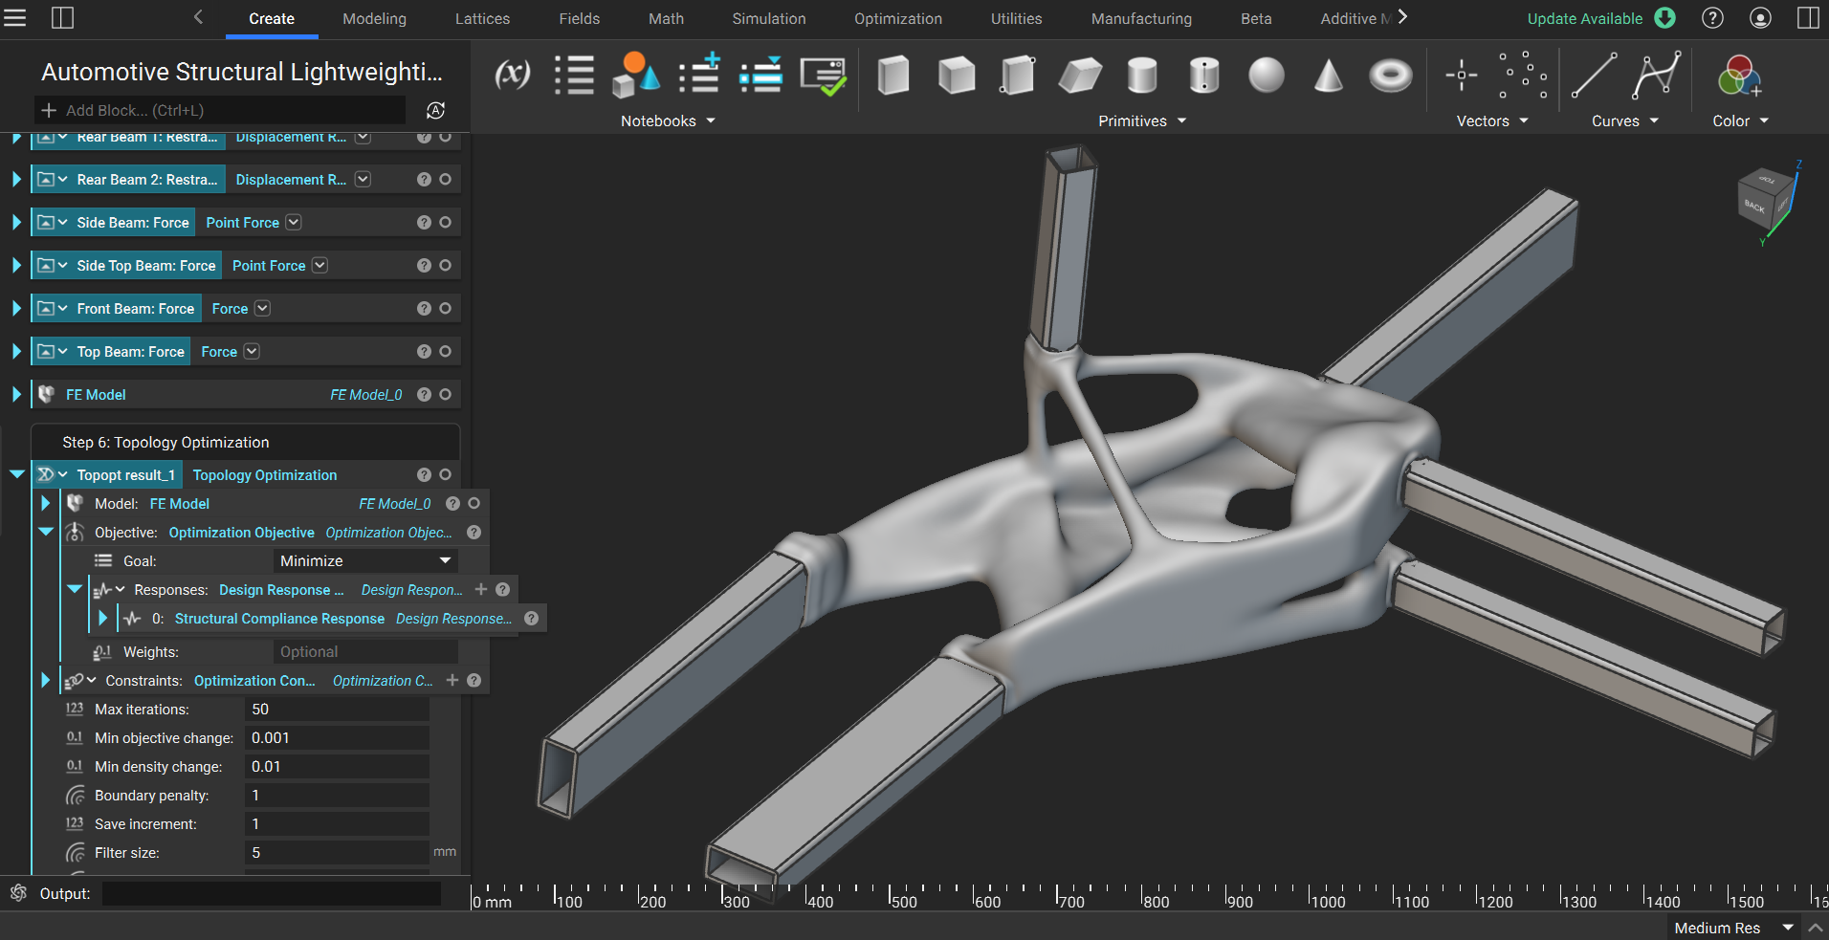Insert a Cylinder primitive

(x=1142, y=75)
